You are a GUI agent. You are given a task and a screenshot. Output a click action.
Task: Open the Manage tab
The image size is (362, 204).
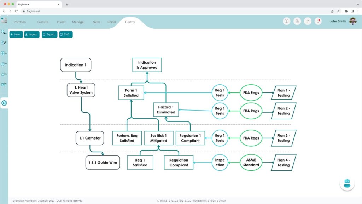(x=78, y=22)
